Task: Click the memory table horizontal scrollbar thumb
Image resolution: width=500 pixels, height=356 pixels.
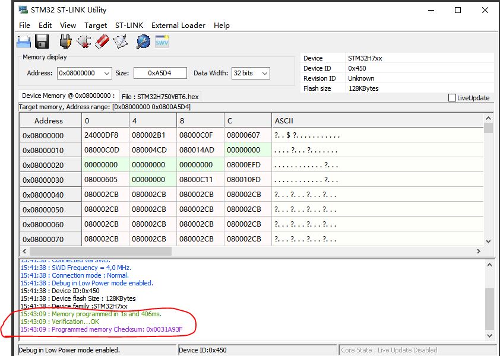Action: [x=100, y=251]
